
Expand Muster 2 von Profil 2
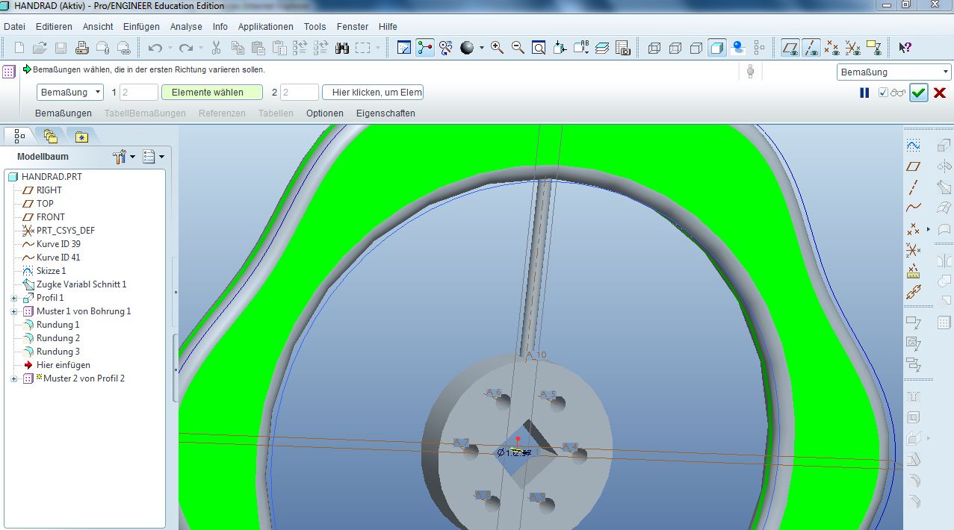14,378
